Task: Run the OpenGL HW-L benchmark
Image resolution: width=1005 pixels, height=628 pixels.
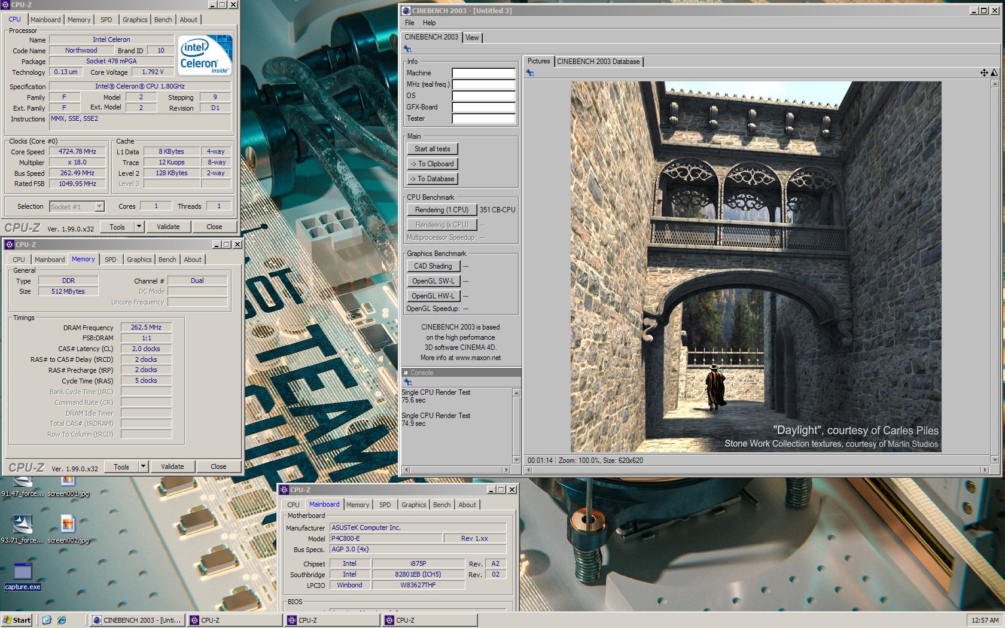Action: tap(433, 296)
